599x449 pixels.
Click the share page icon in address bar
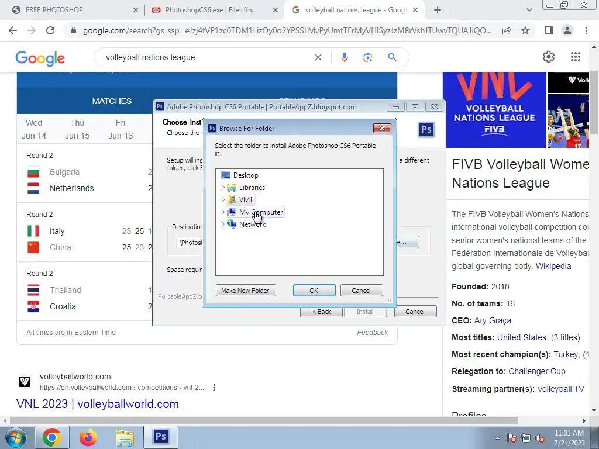[507, 30]
